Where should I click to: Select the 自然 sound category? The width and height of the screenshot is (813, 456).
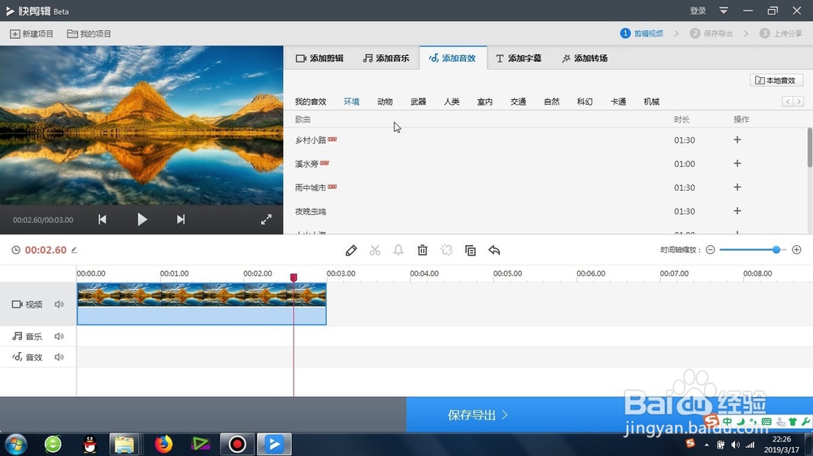pyautogui.click(x=552, y=101)
